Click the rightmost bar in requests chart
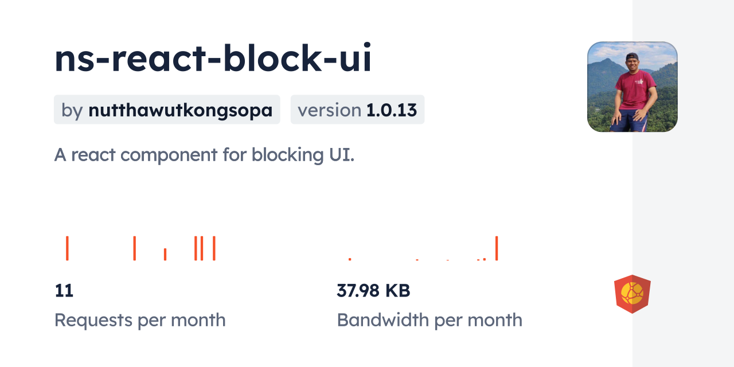Image resolution: width=734 pixels, height=367 pixels. [x=214, y=248]
